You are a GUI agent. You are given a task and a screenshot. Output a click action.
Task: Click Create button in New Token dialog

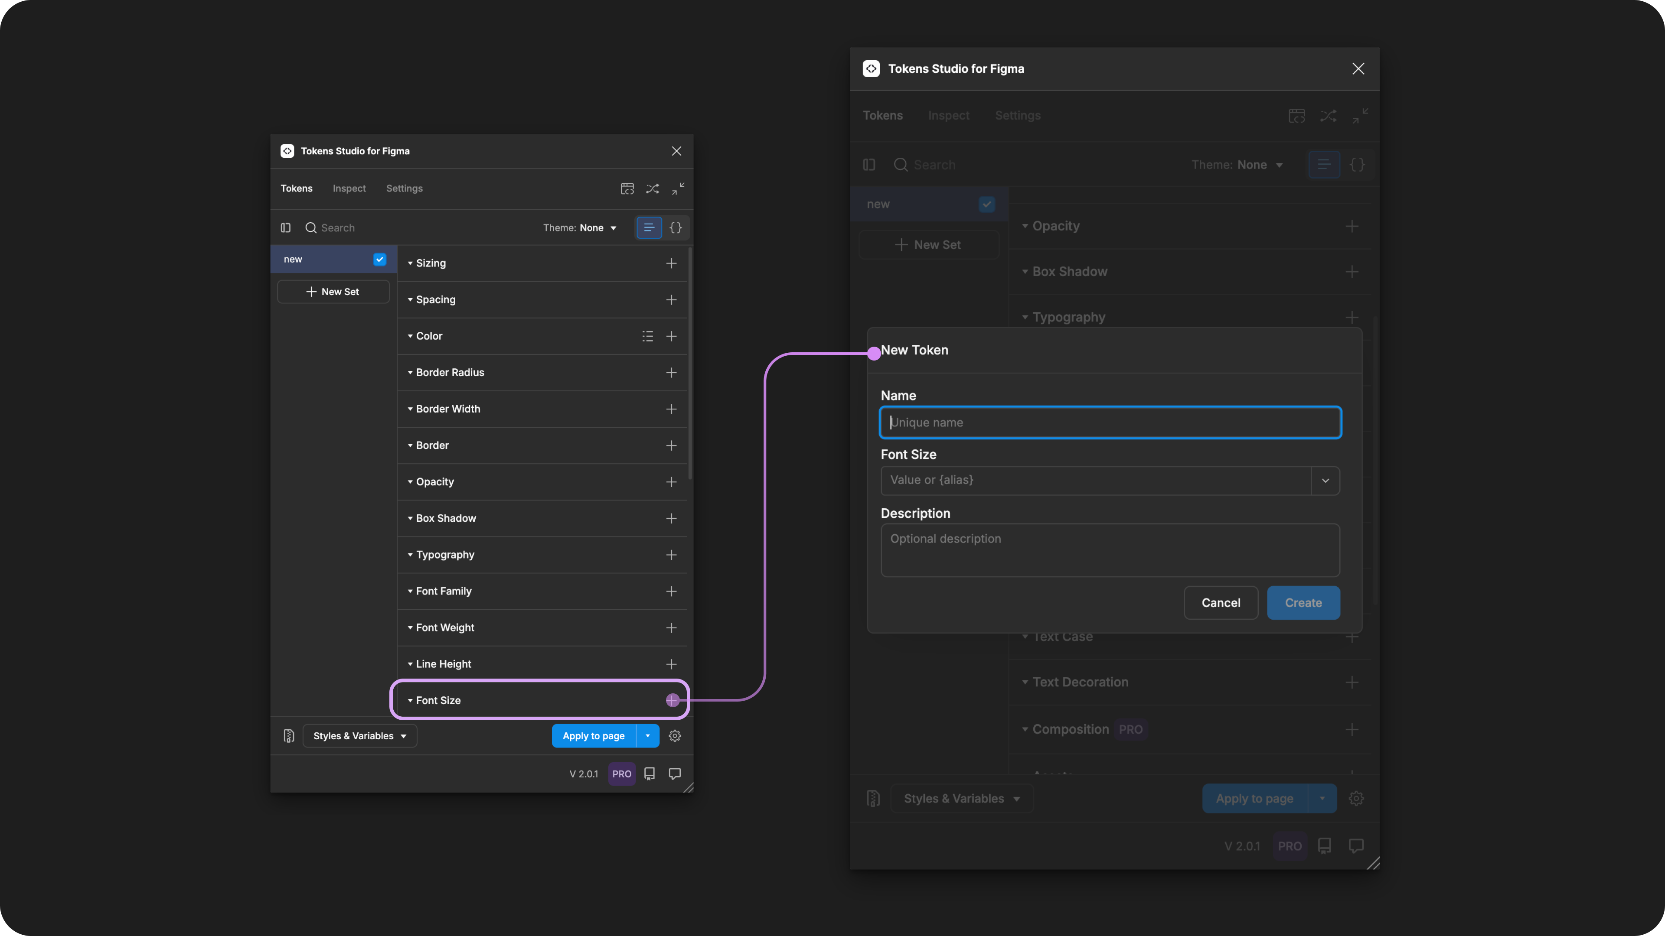[x=1303, y=603]
